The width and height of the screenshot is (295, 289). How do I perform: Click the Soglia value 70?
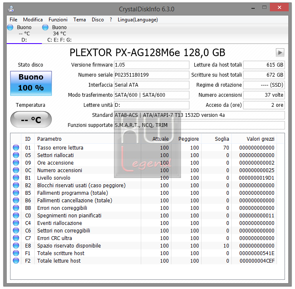pos(226,148)
